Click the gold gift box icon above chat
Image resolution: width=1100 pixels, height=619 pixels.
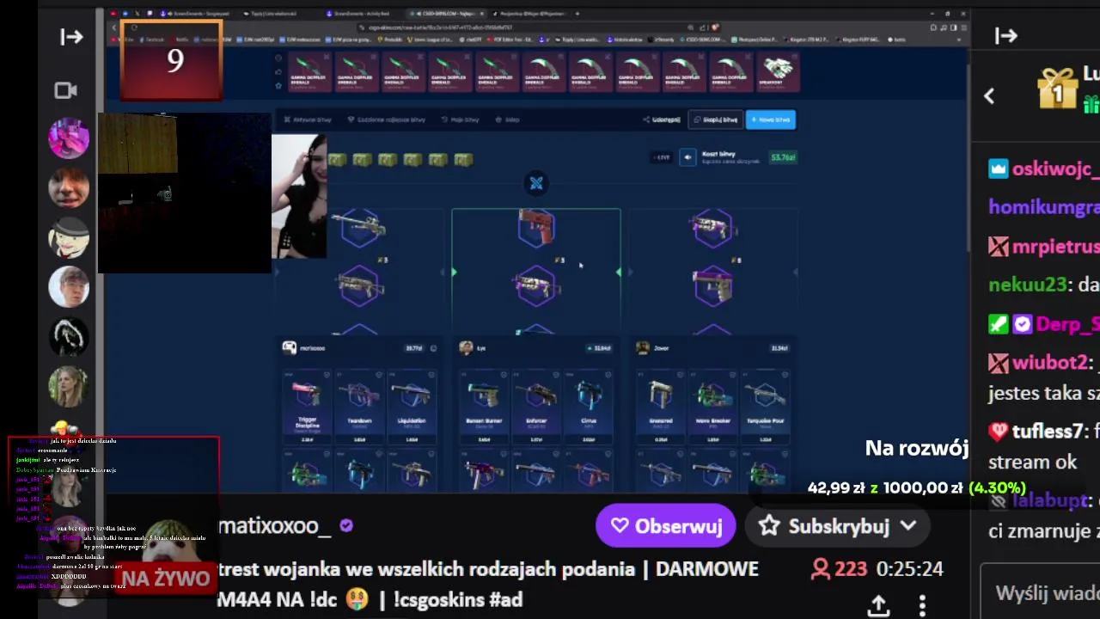point(1057,87)
